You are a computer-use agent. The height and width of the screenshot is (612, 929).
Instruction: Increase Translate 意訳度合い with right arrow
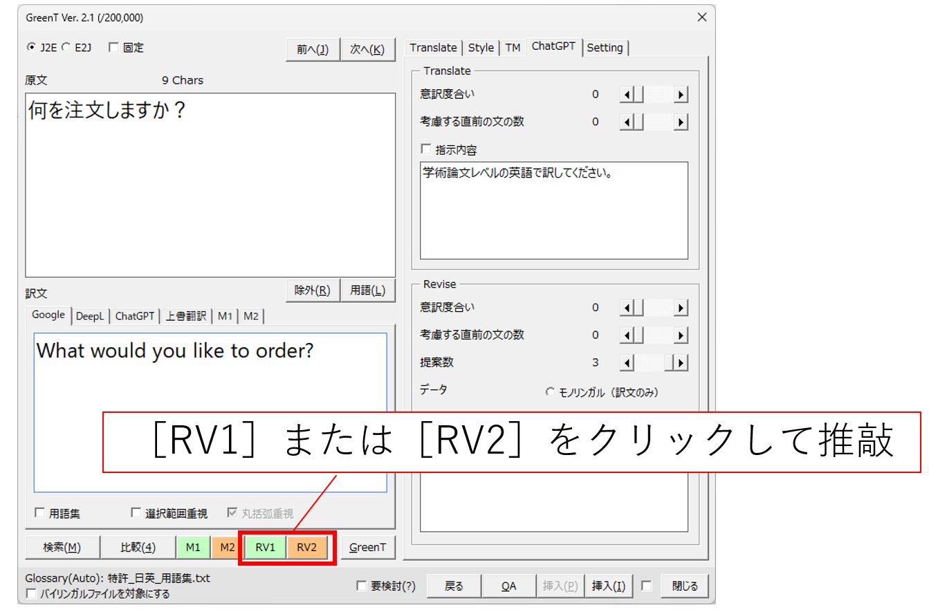point(681,95)
